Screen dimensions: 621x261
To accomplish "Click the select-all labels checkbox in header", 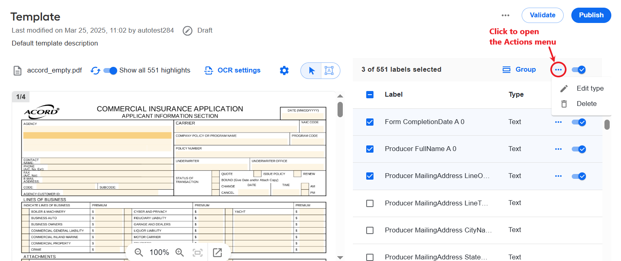I will click(370, 95).
